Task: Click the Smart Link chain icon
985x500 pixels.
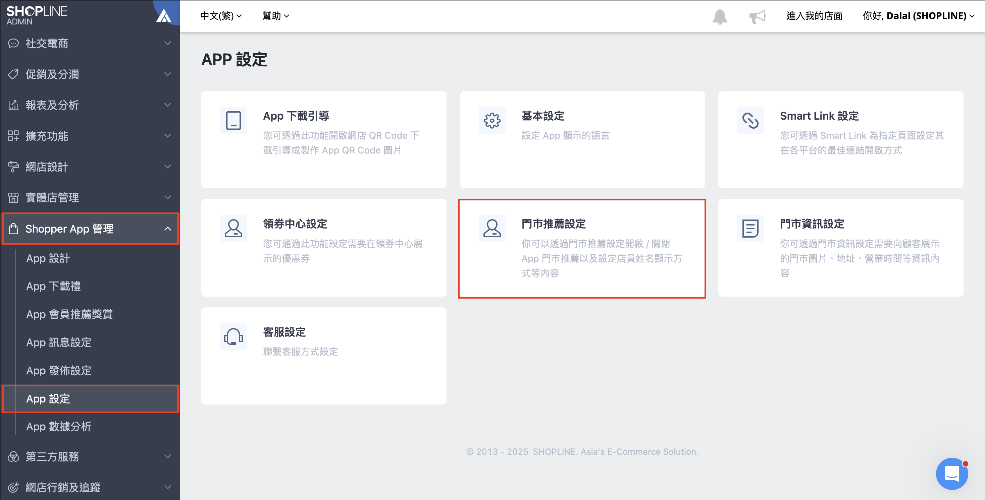Action: (750, 121)
